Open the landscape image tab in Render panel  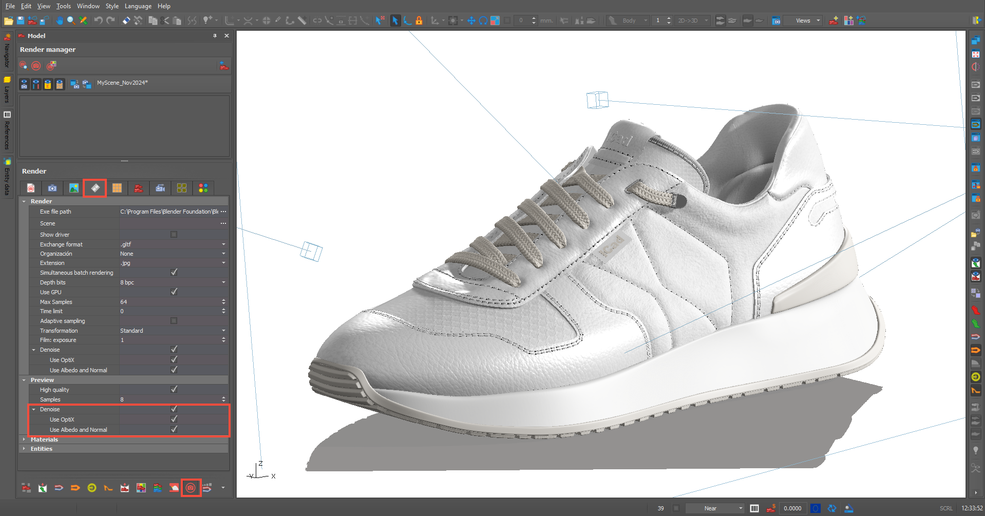(74, 188)
